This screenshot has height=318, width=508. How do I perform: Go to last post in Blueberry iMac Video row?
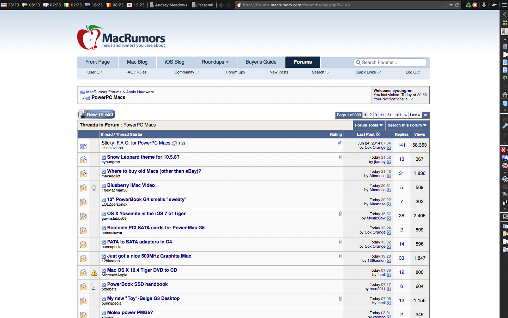389,190
